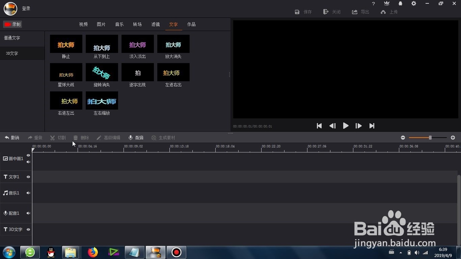Click the 关闭 project icon
The width and height of the screenshot is (461, 259).
tap(325, 12)
